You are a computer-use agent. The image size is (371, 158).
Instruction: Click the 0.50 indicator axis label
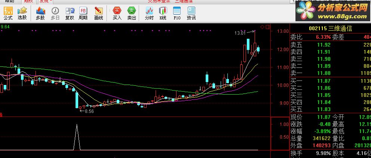click(x=284, y=137)
